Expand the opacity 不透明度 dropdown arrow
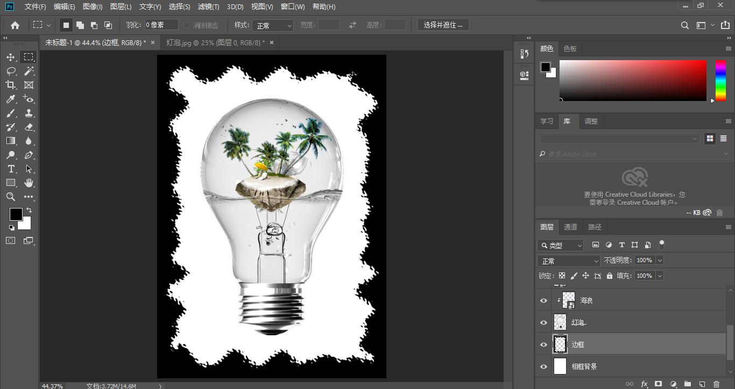The width and height of the screenshot is (735, 389). 660,261
